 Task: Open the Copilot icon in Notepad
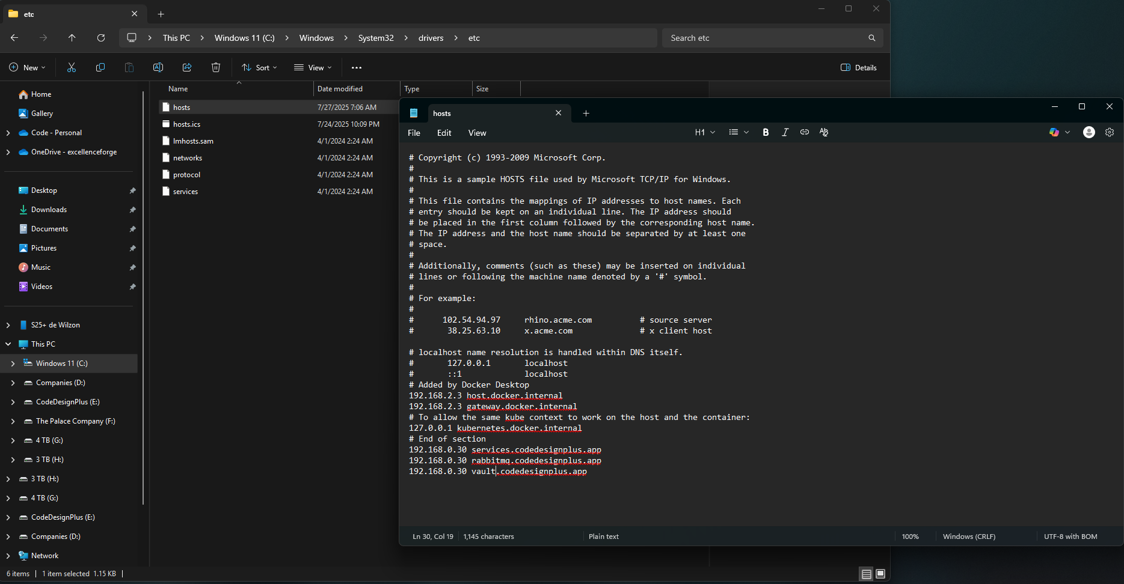(1054, 132)
